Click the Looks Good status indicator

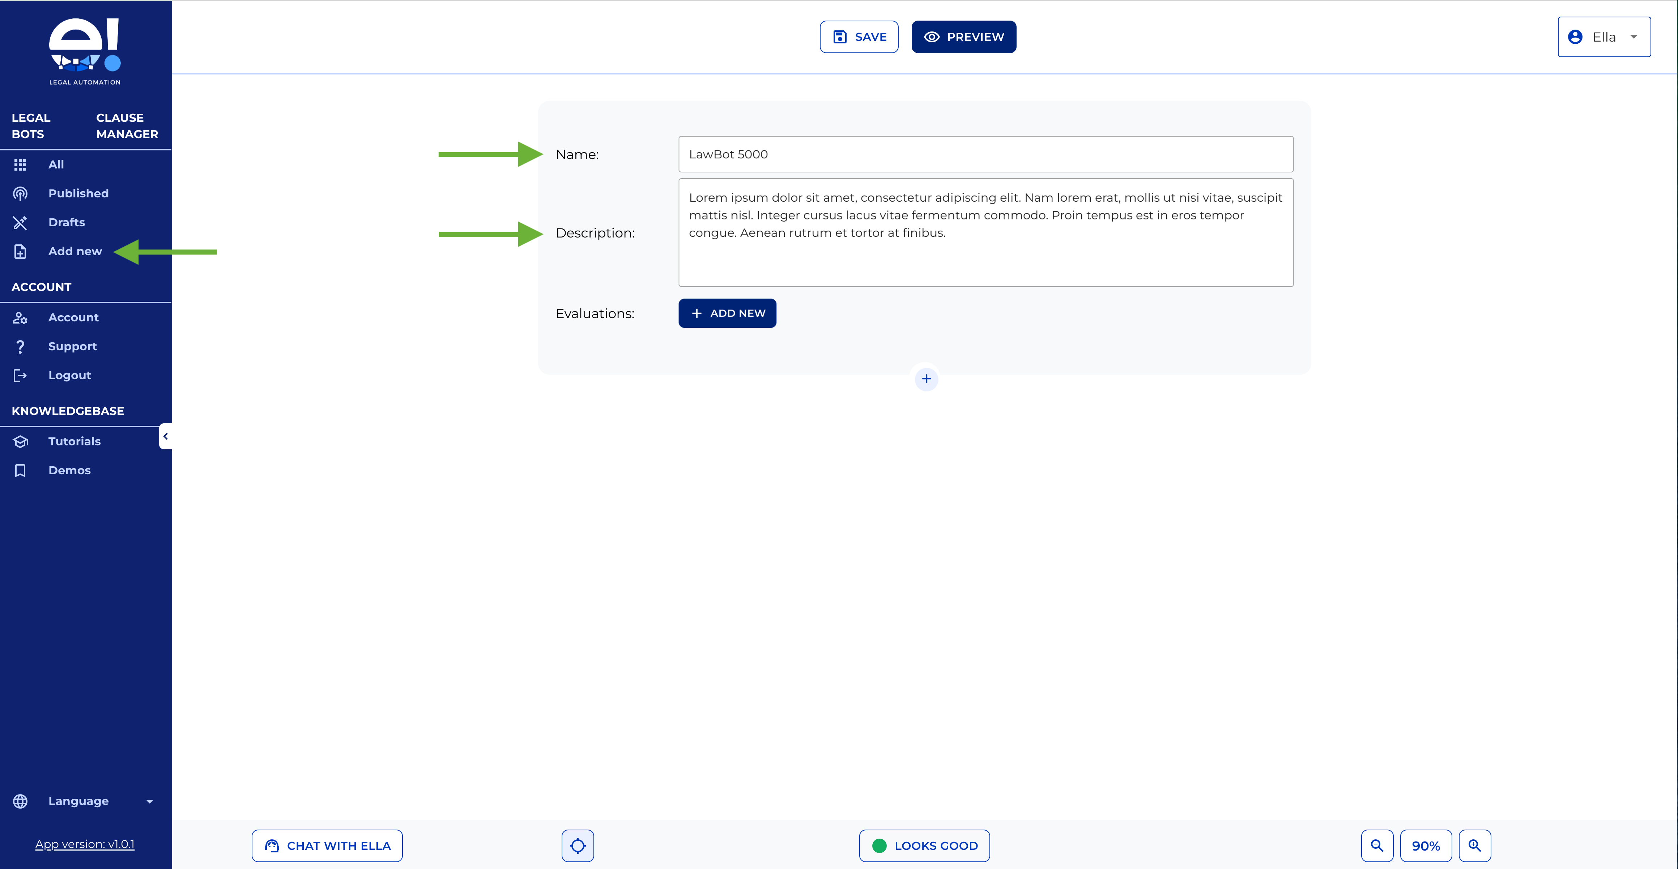click(924, 846)
